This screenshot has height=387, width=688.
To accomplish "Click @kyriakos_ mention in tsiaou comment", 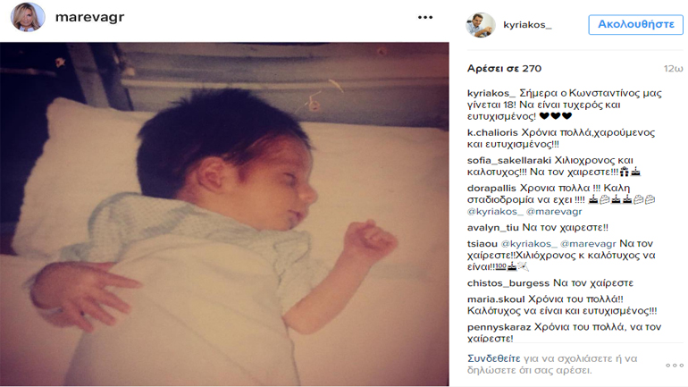I will (529, 243).
